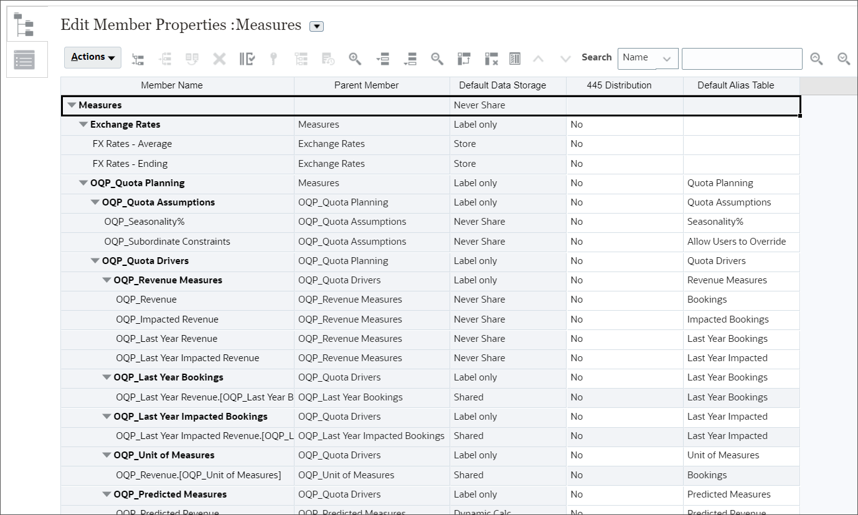This screenshot has width=858, height=515.
Task: Click the Collapse hierarchy toolbar icon
Action: pyautogui.click(x=410, y=59)
